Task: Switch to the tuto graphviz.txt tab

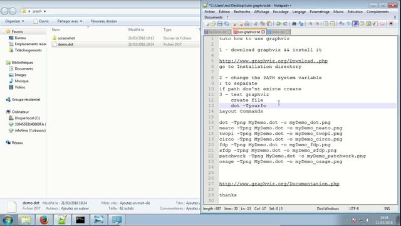Action: tap(249, 32)
